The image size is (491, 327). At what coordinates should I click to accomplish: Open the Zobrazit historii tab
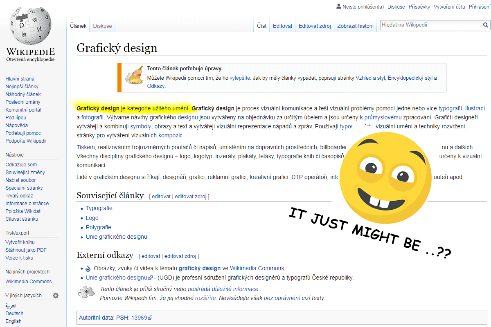point(355,26)
